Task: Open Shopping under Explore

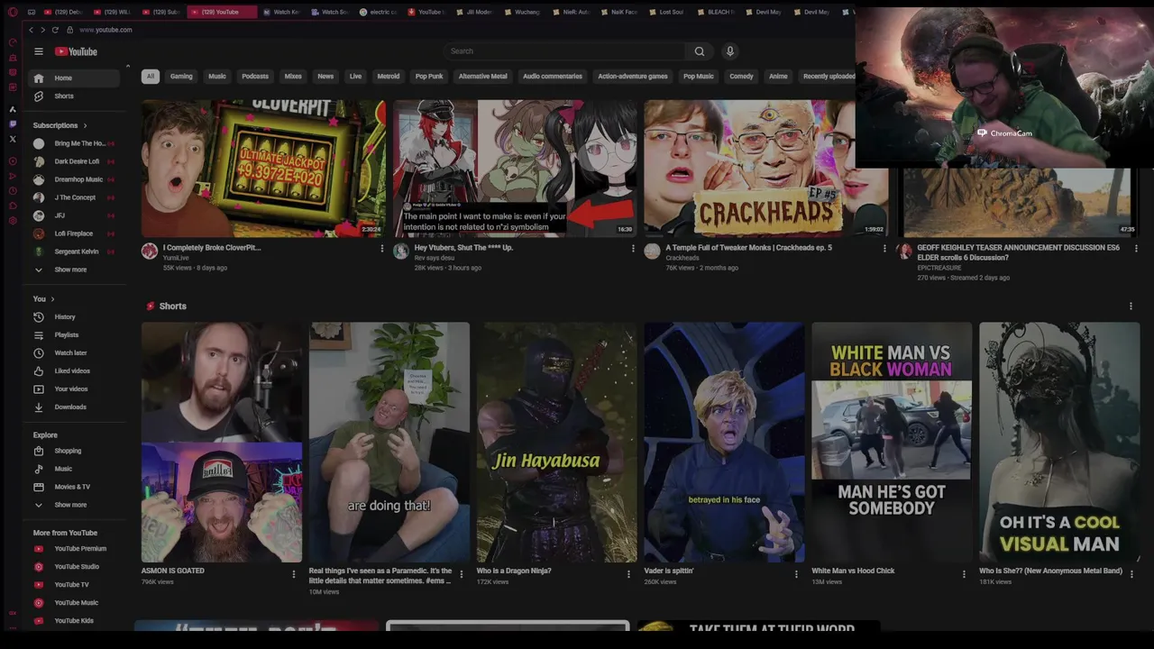Action: [75, 451]
